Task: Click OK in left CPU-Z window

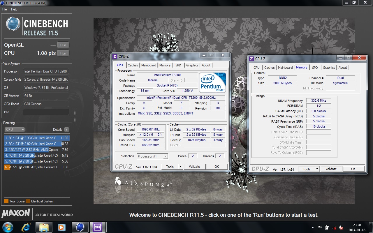Action: click(217, 167)
